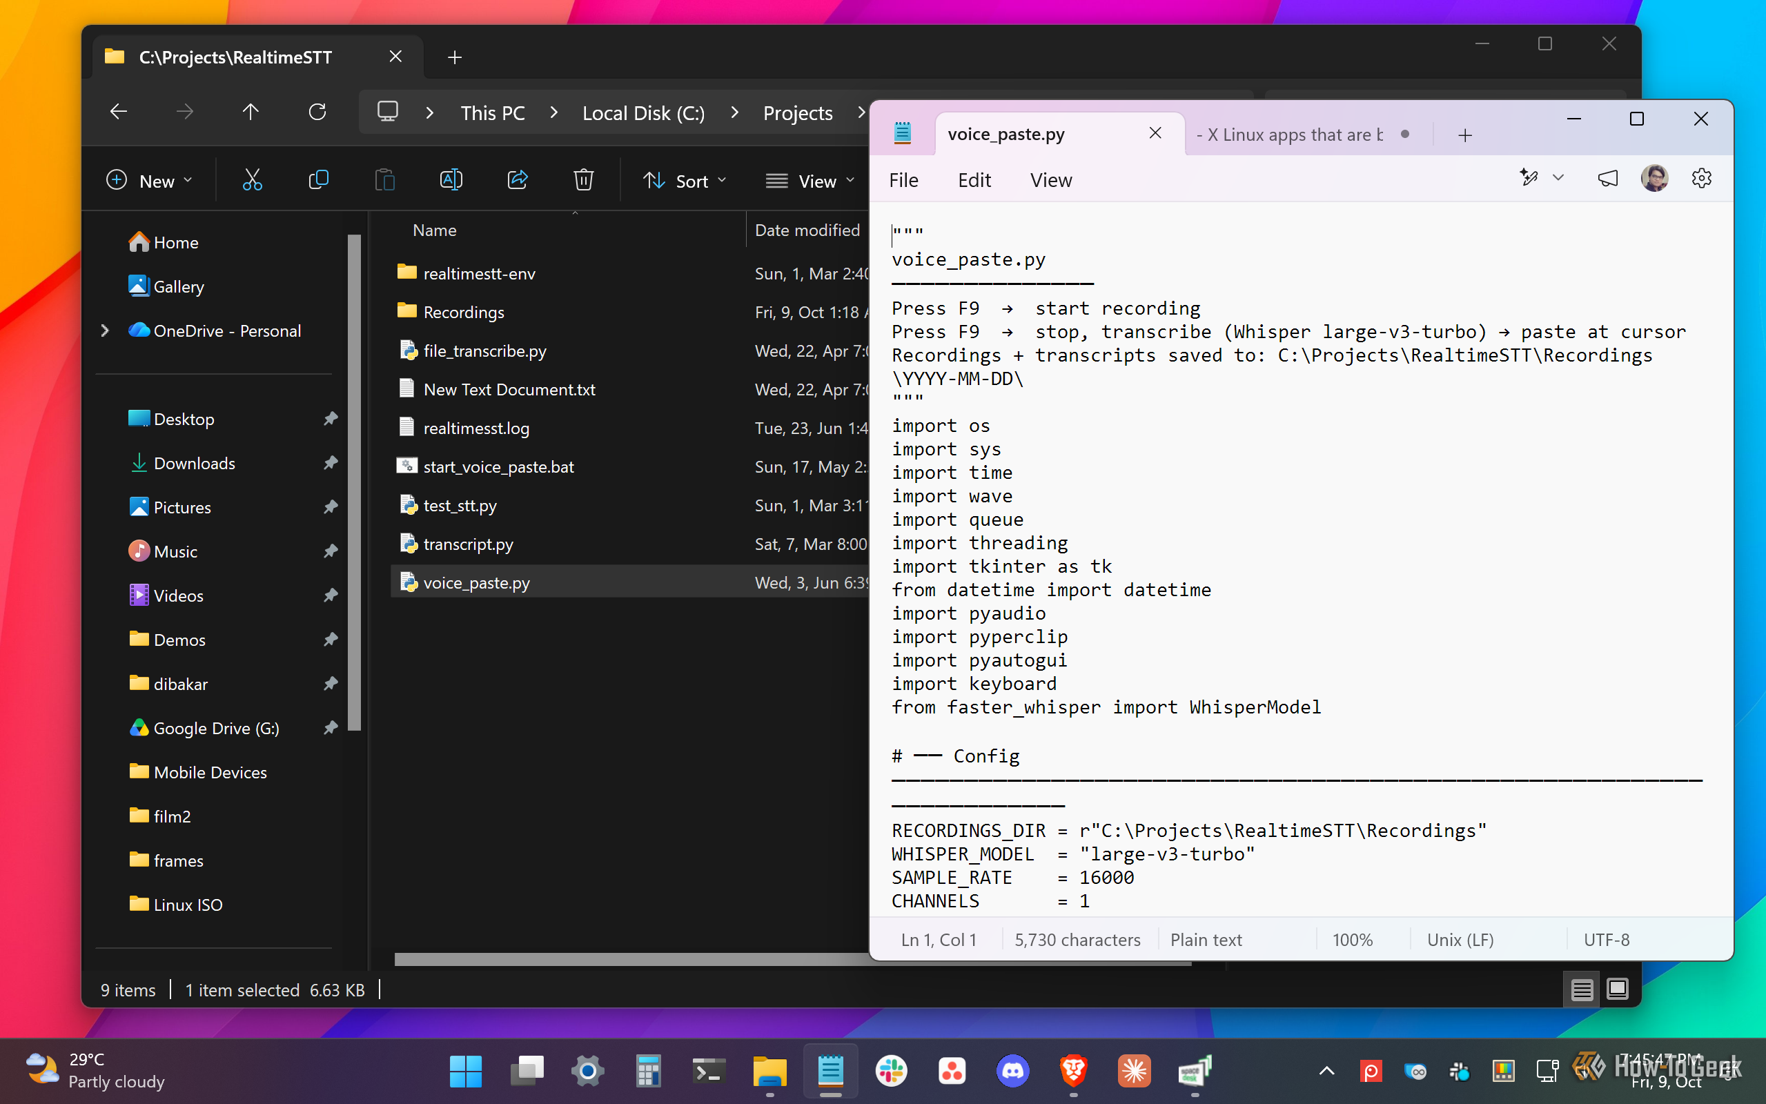Open Brave browser from the taskbar
This screenshot has height=1104, width=1766.
(1073, 1071)
